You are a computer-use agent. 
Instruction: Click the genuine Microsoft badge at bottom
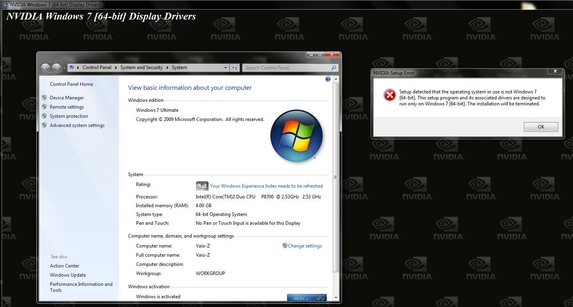click(x=307, y=297)
